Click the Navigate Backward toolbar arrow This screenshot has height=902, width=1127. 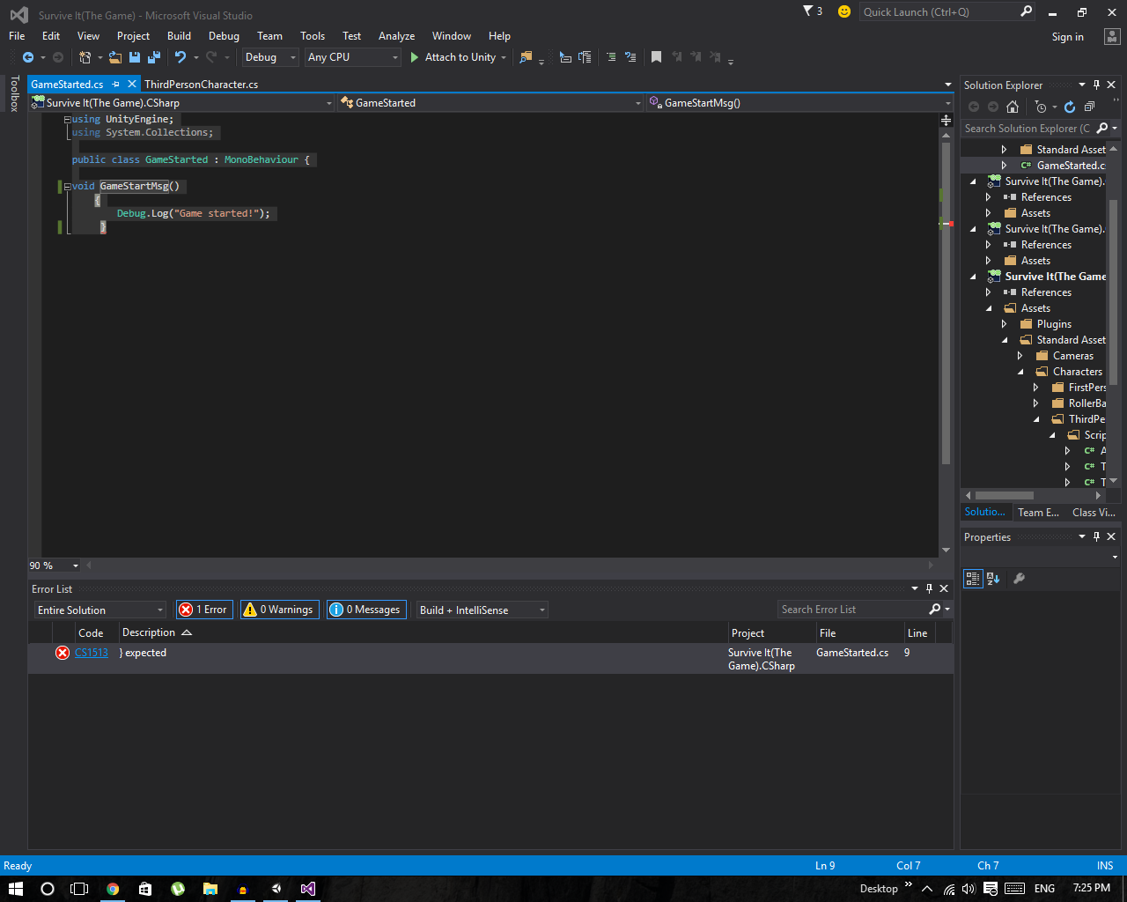coord(28,57)
